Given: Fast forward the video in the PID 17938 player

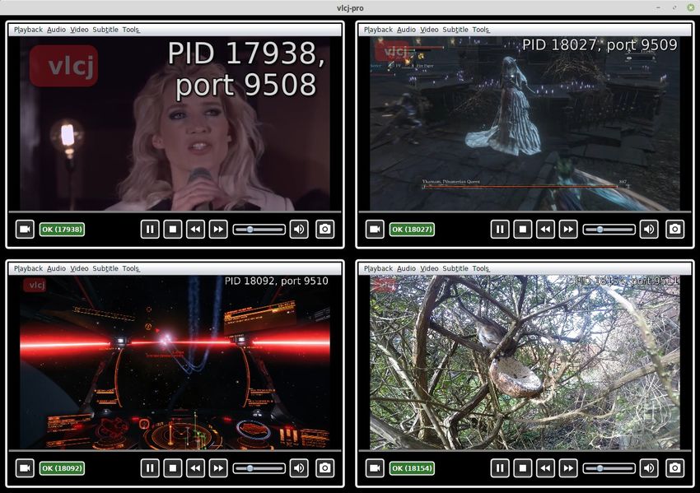Looking at the screenshot, I should [x=218, y=230].
